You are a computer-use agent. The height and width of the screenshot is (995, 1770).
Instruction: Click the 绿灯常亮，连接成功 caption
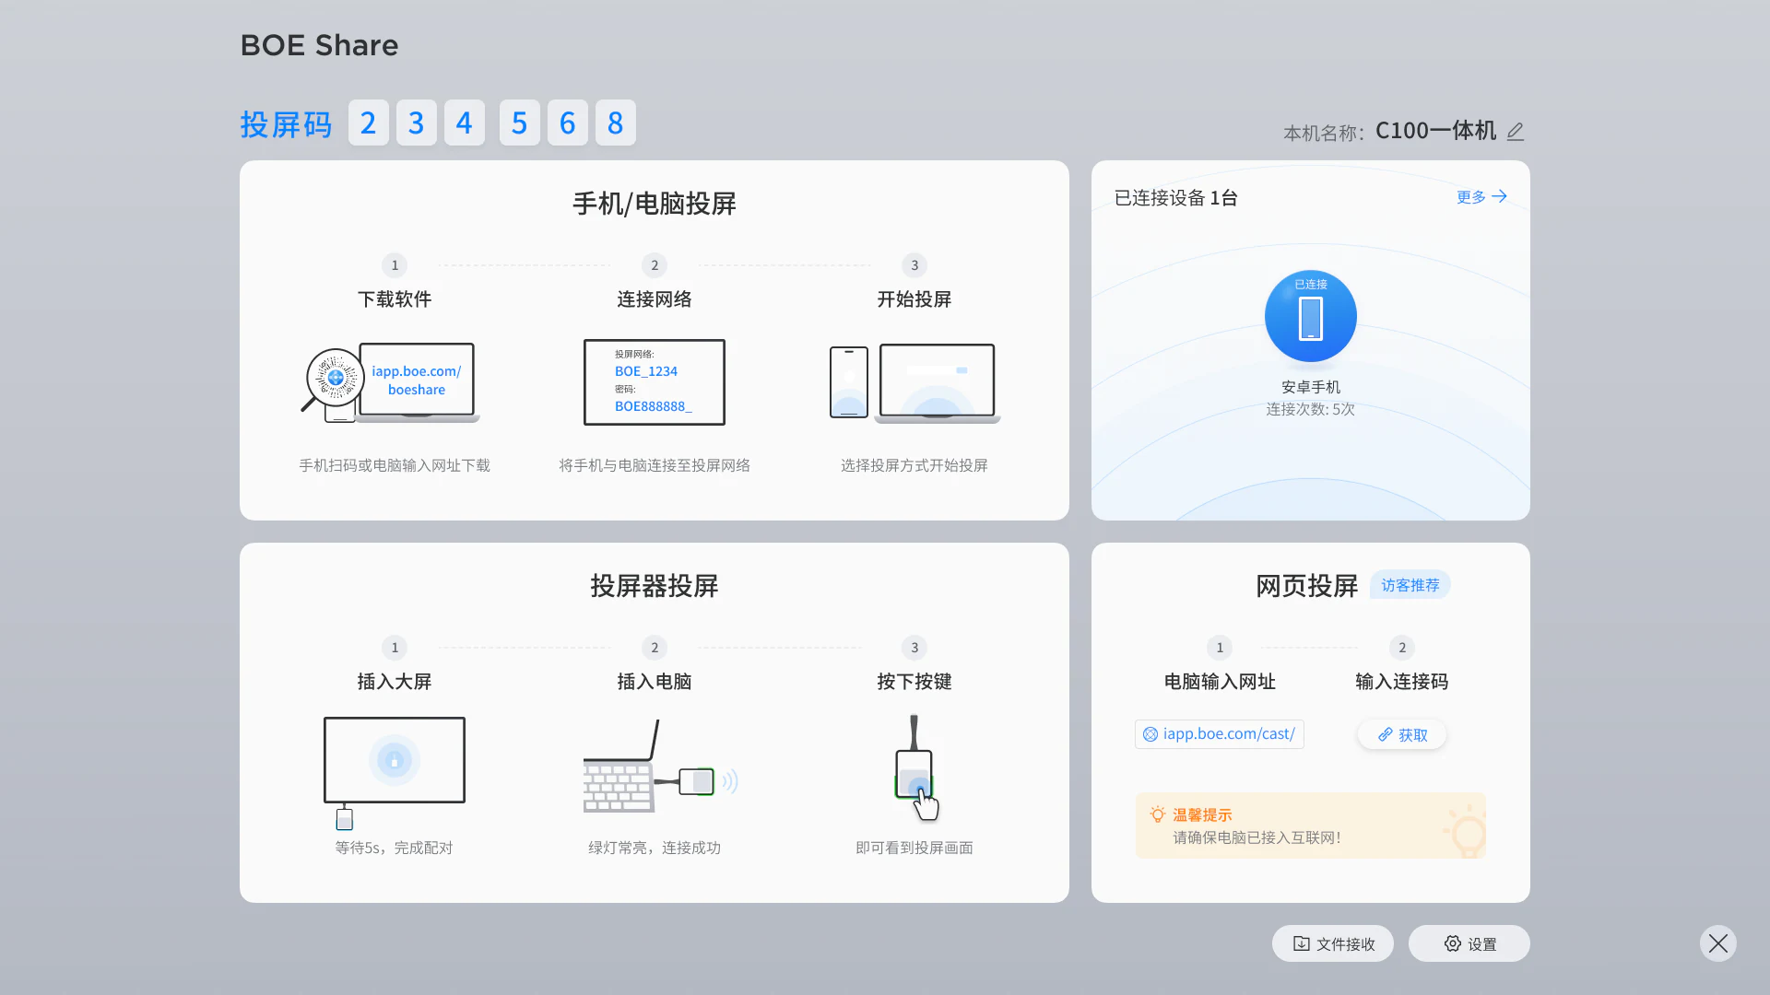(655, 848)
